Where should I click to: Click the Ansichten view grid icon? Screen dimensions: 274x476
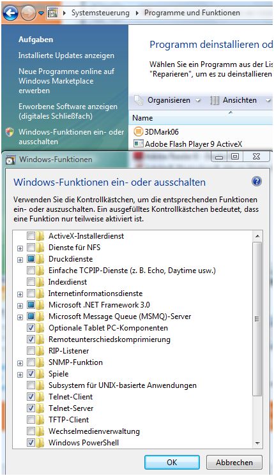pos(215,100)
